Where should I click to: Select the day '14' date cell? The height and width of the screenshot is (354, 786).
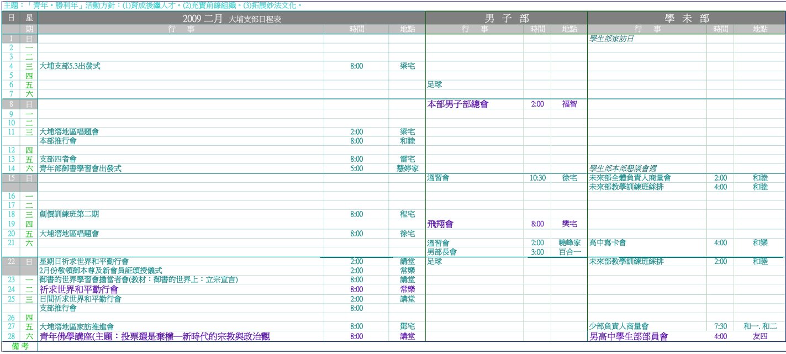coord(11,168)
